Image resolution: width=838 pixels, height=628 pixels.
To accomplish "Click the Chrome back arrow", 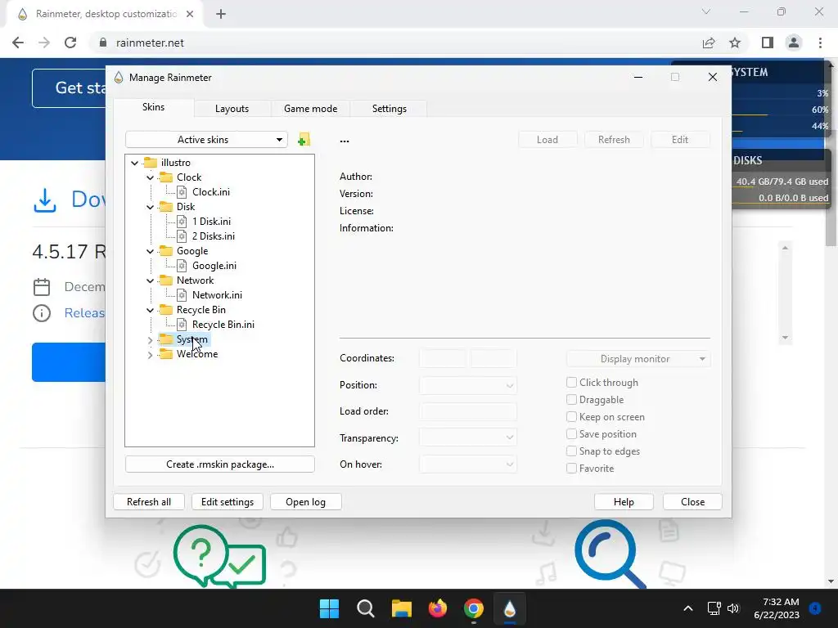I will 18,43.
